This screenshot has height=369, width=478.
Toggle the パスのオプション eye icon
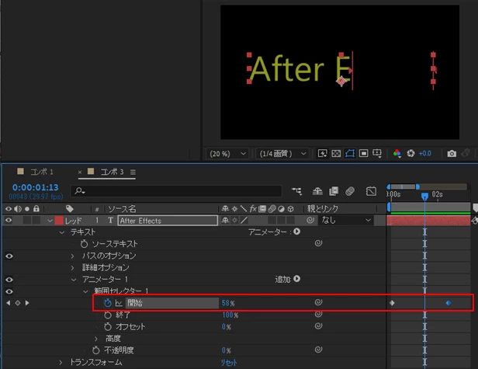pyautogui.click(x=9, y=256)
